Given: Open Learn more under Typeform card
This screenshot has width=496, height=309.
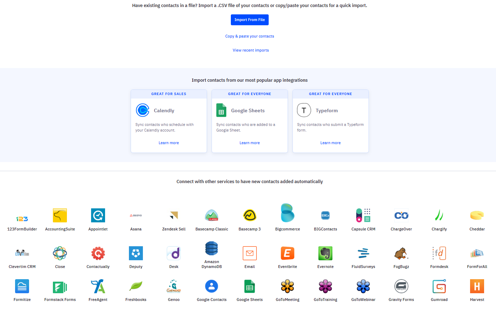Looking at the screenshot, I should pyautogui.click(x=330, y=143).
